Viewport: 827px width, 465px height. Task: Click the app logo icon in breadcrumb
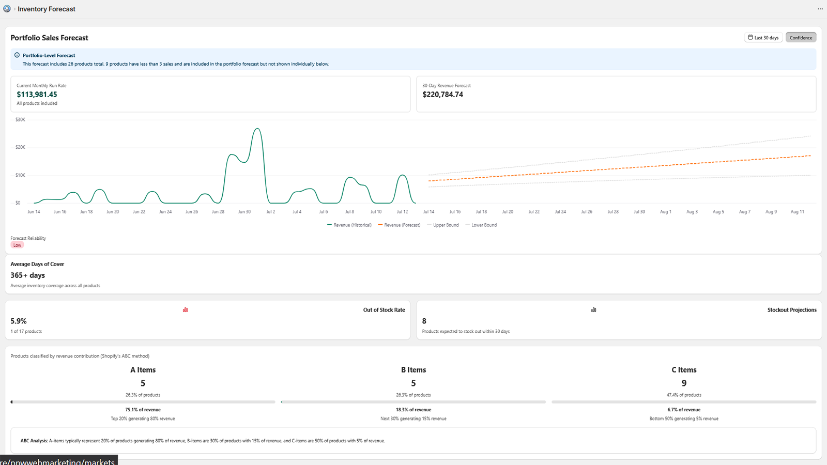pyautogui.click(x=7, y=9)
